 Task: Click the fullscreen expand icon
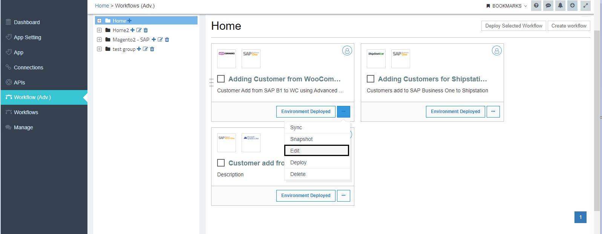point(585,6)
